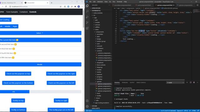
Task: Open Form Examples in the navbar
Action: pyautogui.click(x=12, y=12)
